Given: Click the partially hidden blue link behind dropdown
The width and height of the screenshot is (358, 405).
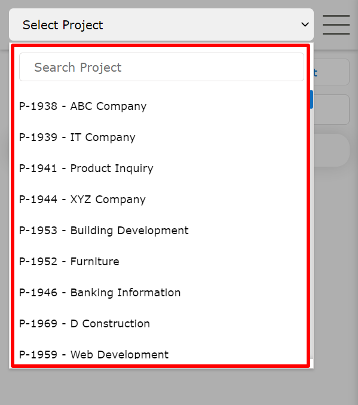Looking at the screenshot, I should coord(315,73).
